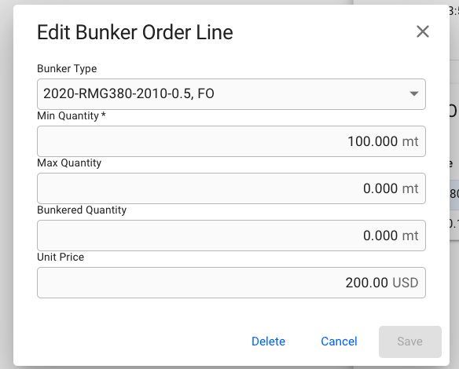Screen dimensions: 459x369
Task: Click the 100.000 value in Min Quantity
Action: 373,141
